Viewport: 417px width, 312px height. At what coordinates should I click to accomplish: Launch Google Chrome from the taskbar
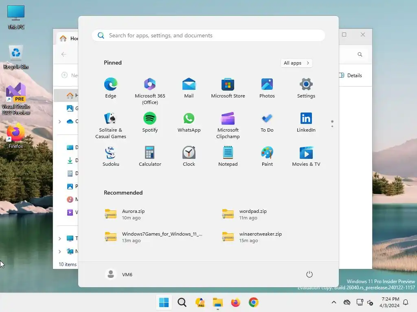click(254, 302)
